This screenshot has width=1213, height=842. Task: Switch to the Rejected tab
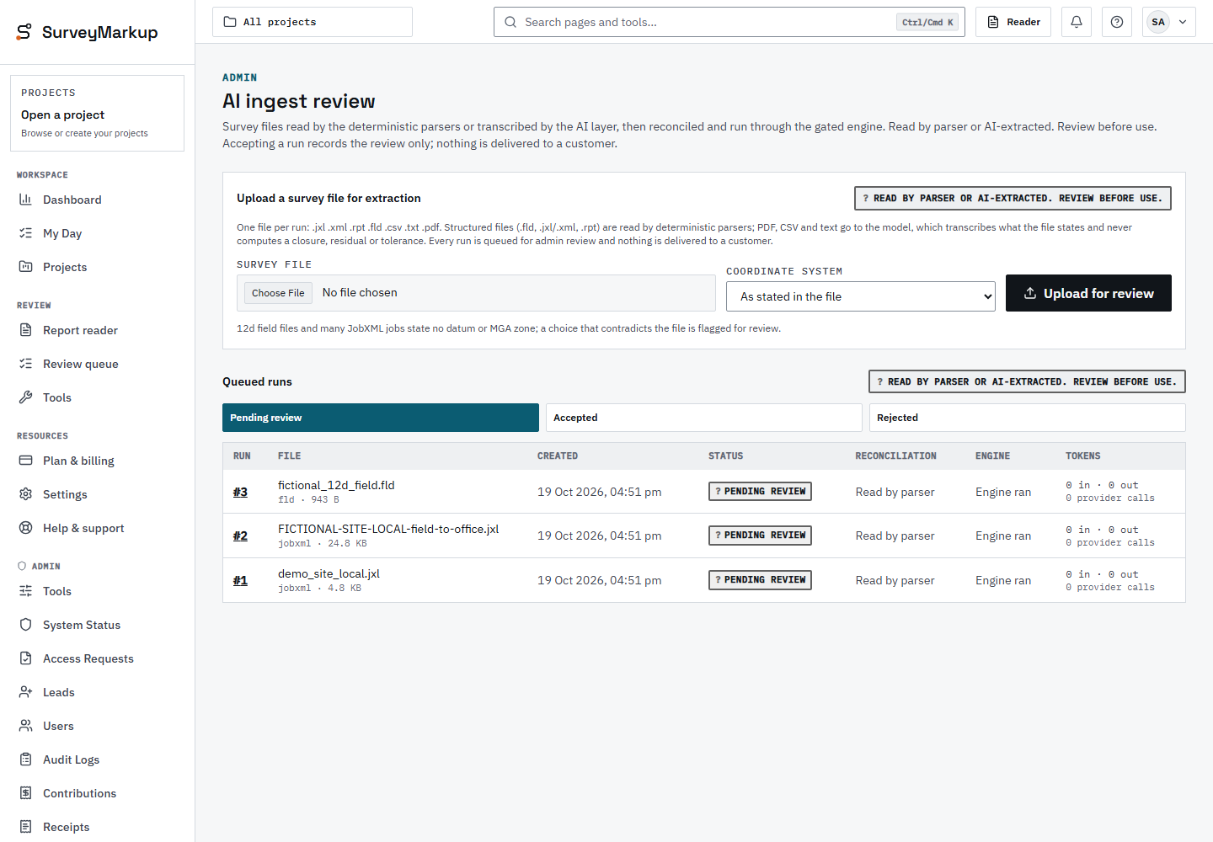point(1028,418)
